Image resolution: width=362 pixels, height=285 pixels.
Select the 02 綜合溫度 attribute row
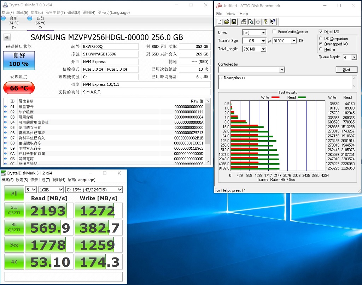click(104, 112)
